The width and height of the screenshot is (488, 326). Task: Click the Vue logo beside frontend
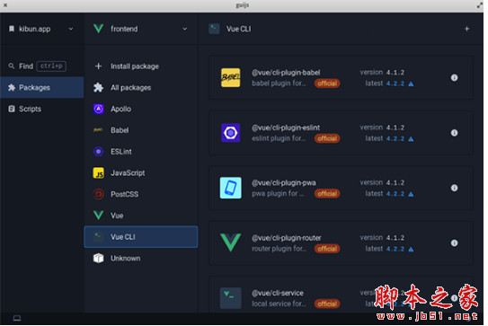pos(98,29)
